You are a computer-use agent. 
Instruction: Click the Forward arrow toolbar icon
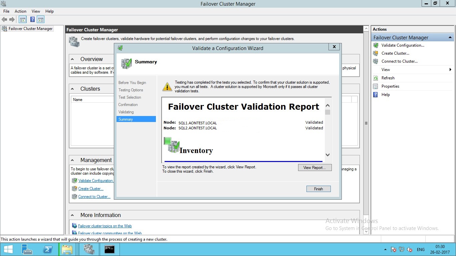click(x=12, y=20)
